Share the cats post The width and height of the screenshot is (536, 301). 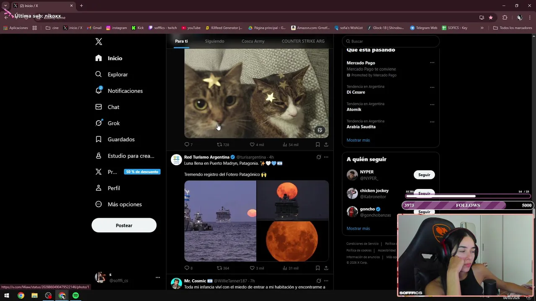pos(326,144)
